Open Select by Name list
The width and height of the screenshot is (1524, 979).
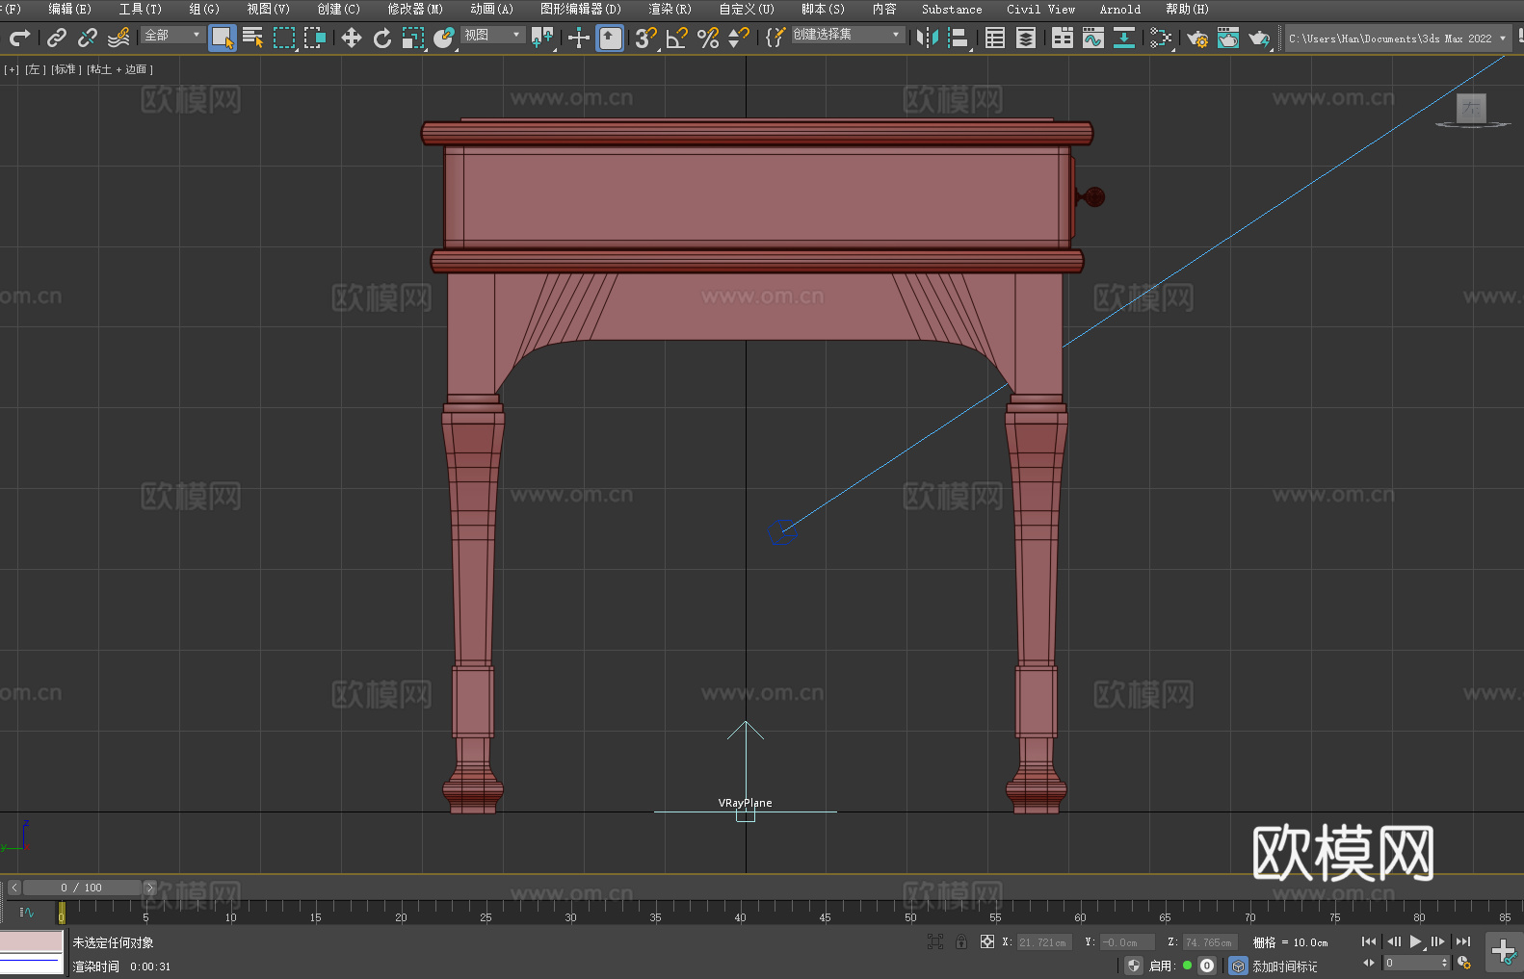click(x=253, y=38)
